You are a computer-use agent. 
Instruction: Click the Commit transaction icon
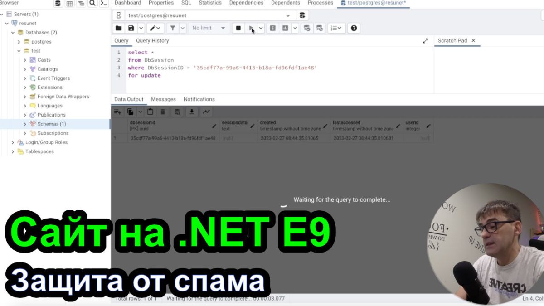coord(307,28)
